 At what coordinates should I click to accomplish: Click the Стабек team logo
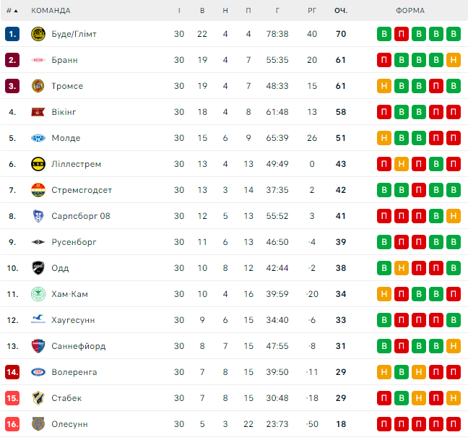[38, 398]
